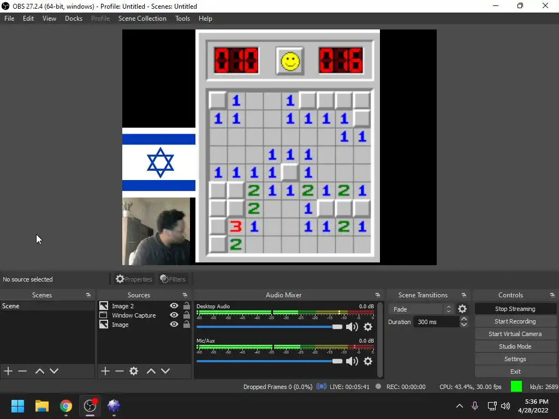Open the View menu

49,19
